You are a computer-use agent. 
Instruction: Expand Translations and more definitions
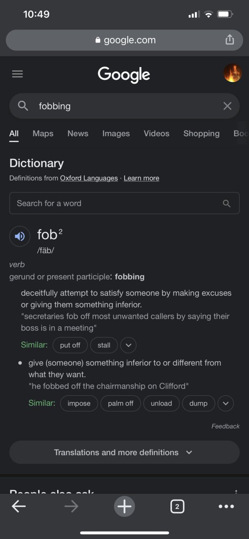coord(124,452)
